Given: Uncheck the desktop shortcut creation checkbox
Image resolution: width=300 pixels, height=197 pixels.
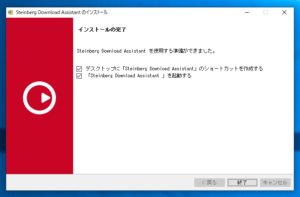Looking at the screenshot, I should pyautogui.click(x=79, y=69).
